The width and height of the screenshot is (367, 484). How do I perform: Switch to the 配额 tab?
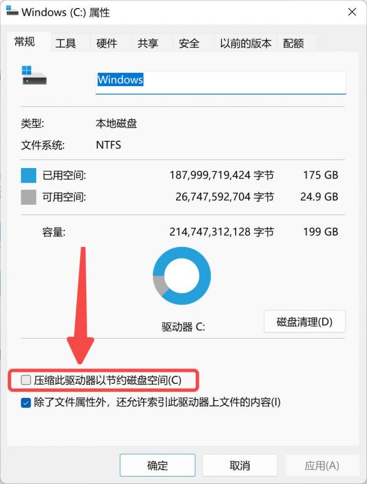tap(293, 43)
